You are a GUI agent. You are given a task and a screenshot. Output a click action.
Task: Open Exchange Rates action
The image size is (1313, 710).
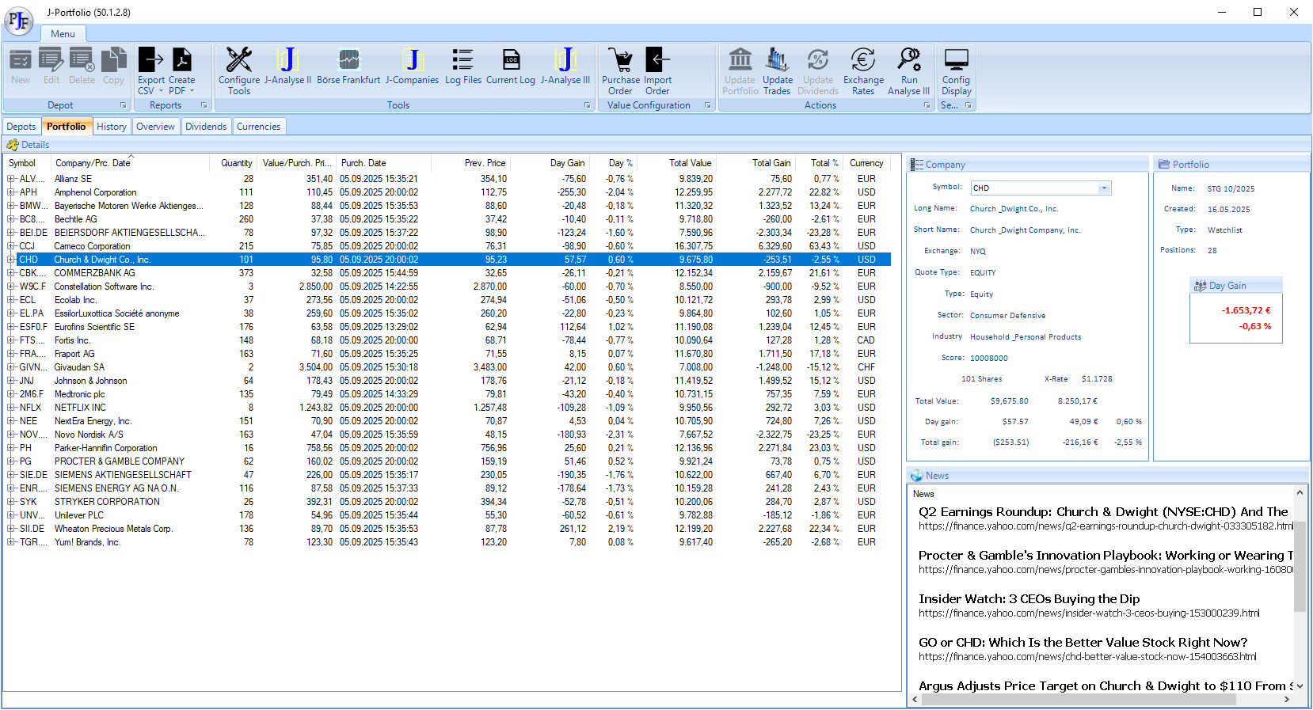coord(863,60)
